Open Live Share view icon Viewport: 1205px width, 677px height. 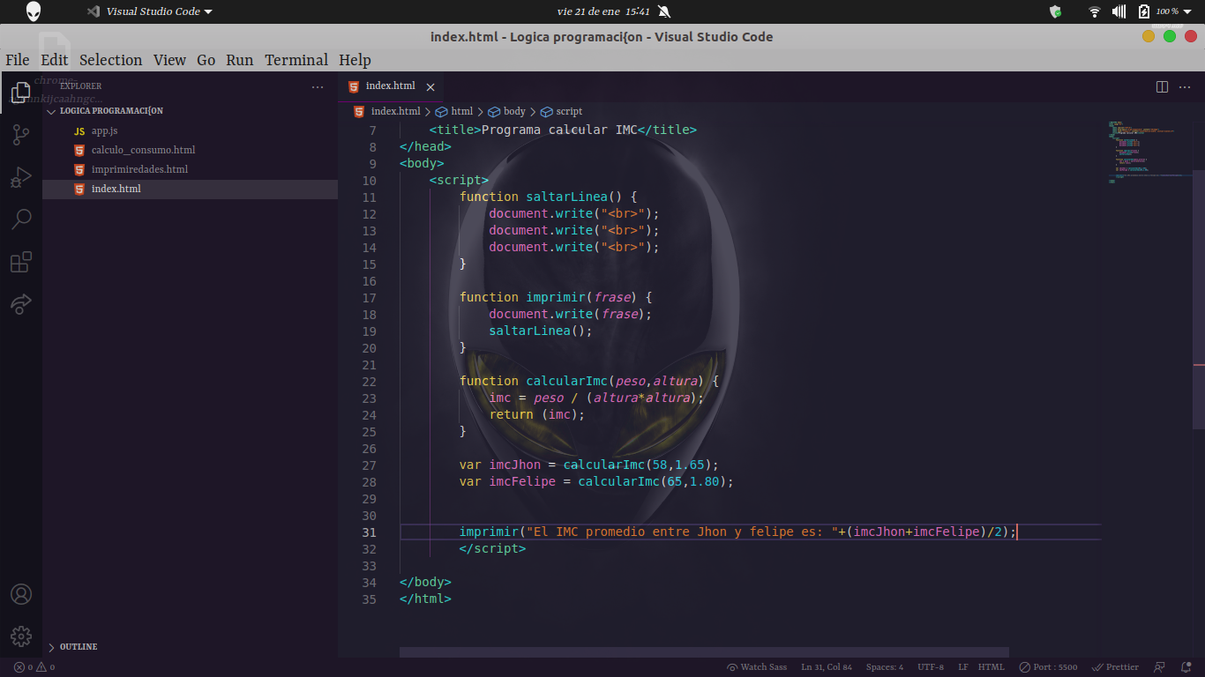click(x=21, y=304)
